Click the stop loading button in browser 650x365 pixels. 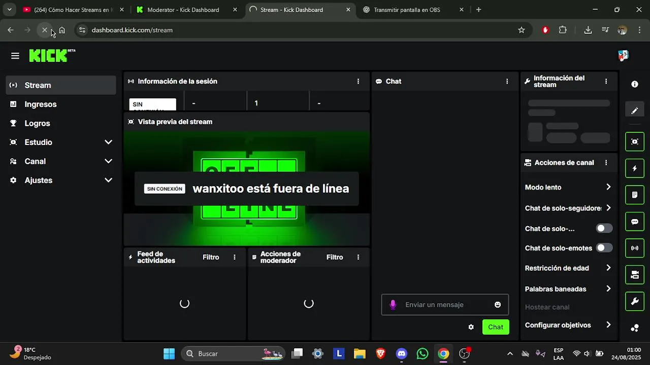coord(45,30)
